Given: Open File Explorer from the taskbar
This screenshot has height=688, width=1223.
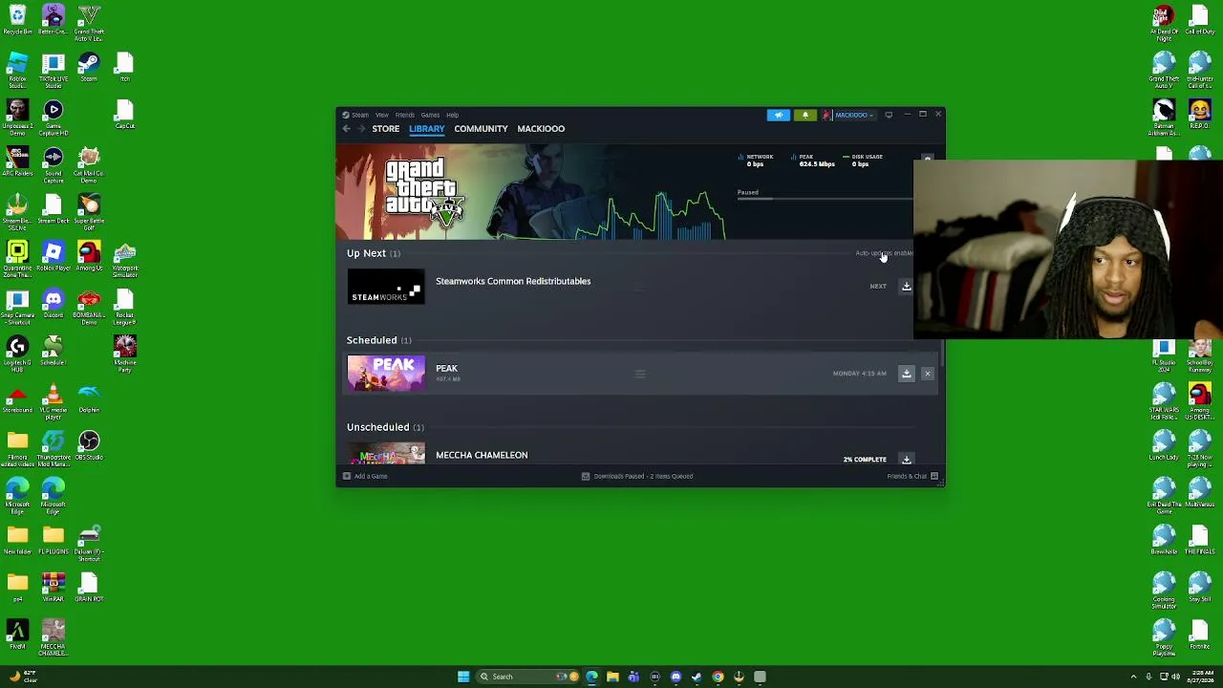Looking at the screenshot, I should tap(612, 677).
